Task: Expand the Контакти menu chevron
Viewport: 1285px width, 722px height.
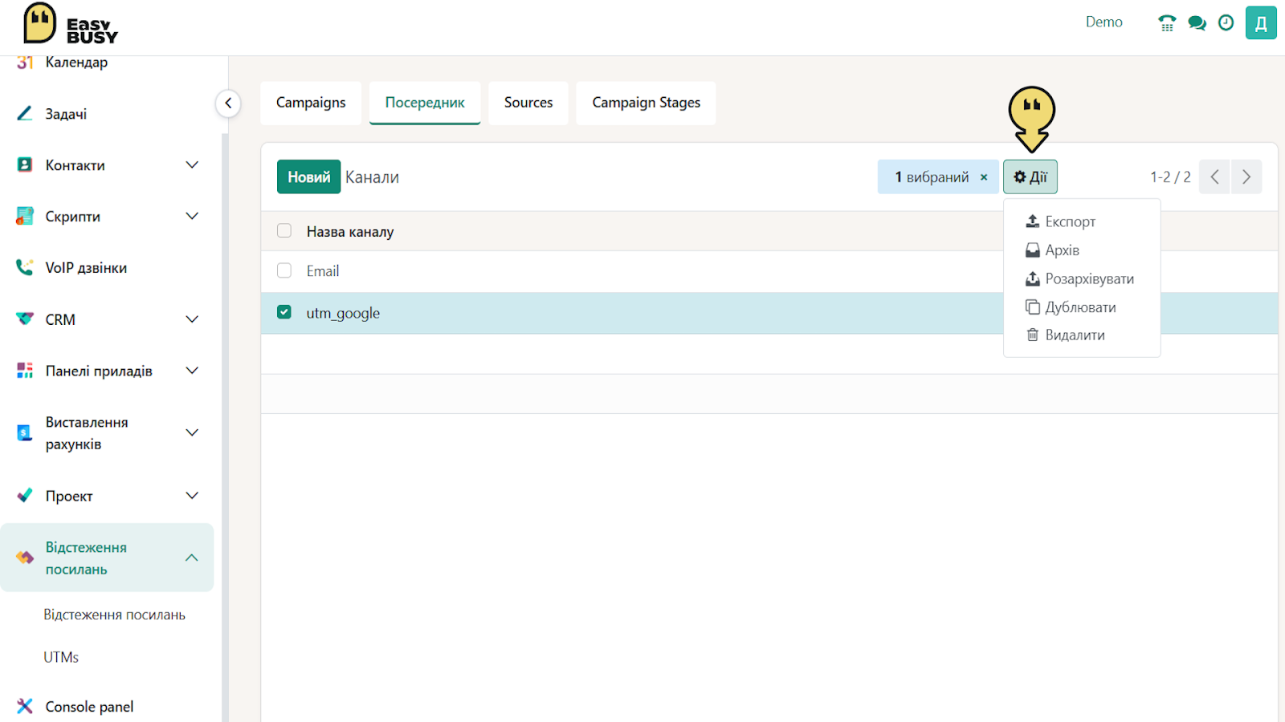Action: pos(192,164)
